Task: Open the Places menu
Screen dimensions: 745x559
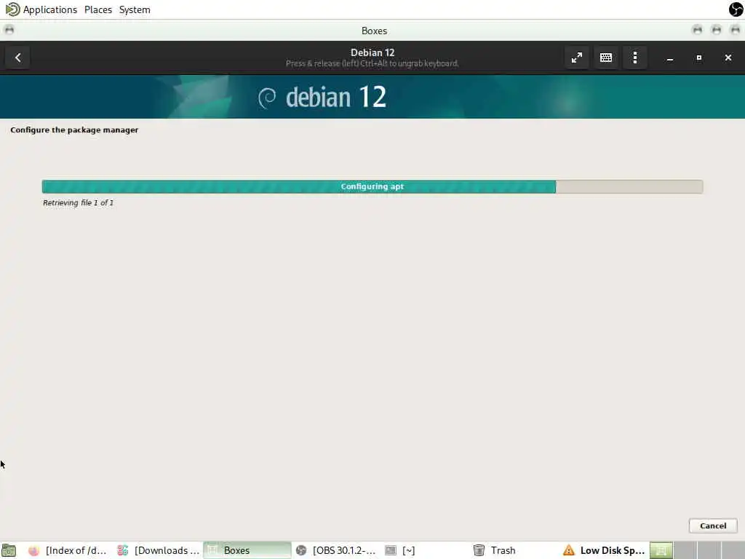Action: click(98, 9)
